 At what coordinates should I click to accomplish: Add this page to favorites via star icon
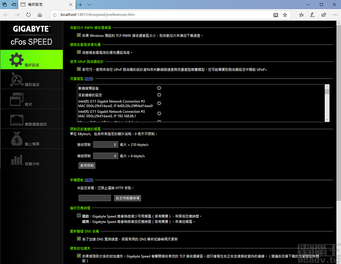pyautogui.click(x=284, y=15)
